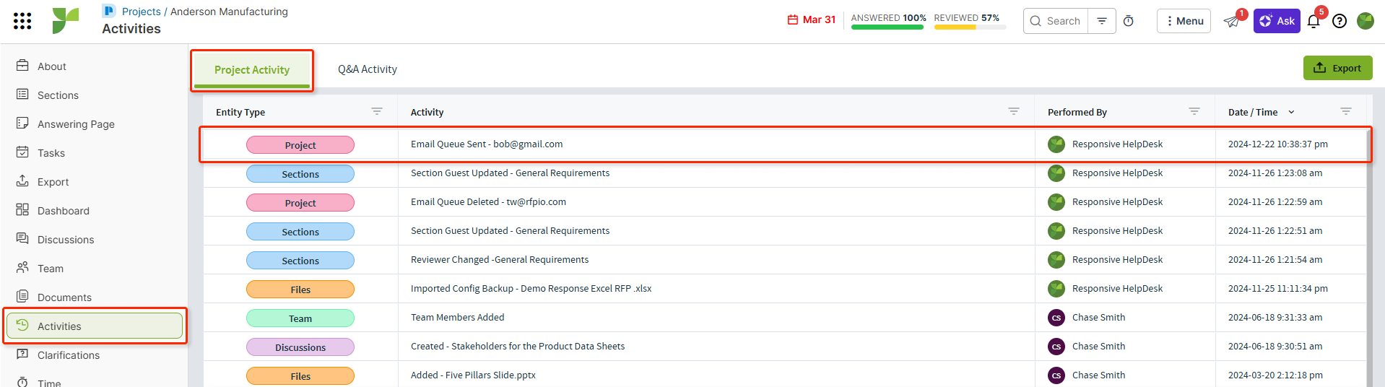Click Anderson Manufacturing project name
This screenshot has width=1385, height=387.
coord(229,12)
